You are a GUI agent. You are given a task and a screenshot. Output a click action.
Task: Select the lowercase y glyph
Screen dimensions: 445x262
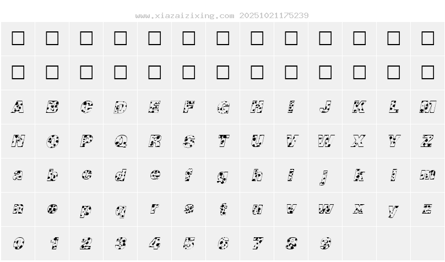pos(393,209)
